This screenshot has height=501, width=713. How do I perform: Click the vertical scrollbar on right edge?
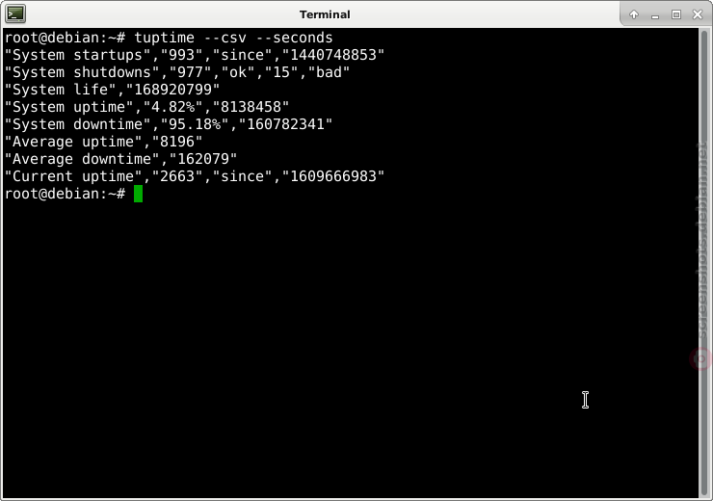[704, 263]
